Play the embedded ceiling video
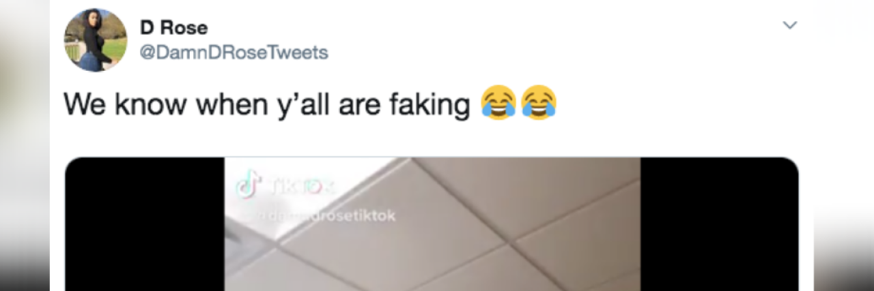This screenshot has width=874, height=291. pyautogui.click(x=432, y=224)
